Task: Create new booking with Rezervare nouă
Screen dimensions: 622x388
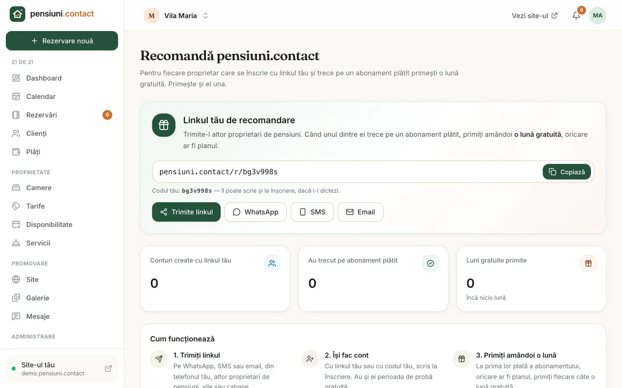Action: click(62, 41)
